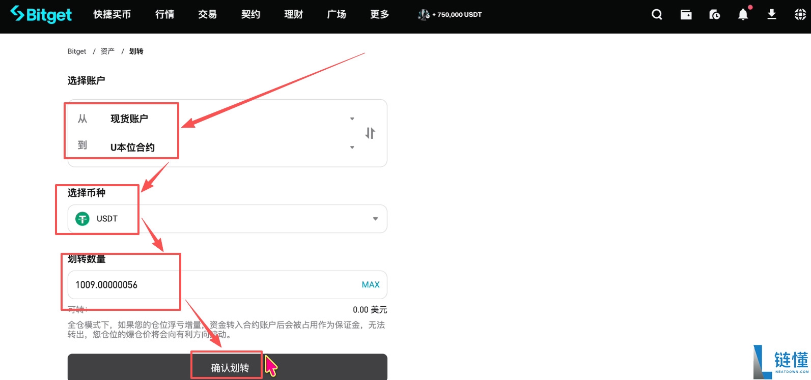The image size is (811, 380).
Task: Click the 0.00 美元 available value
Action: tap(370, 310)
